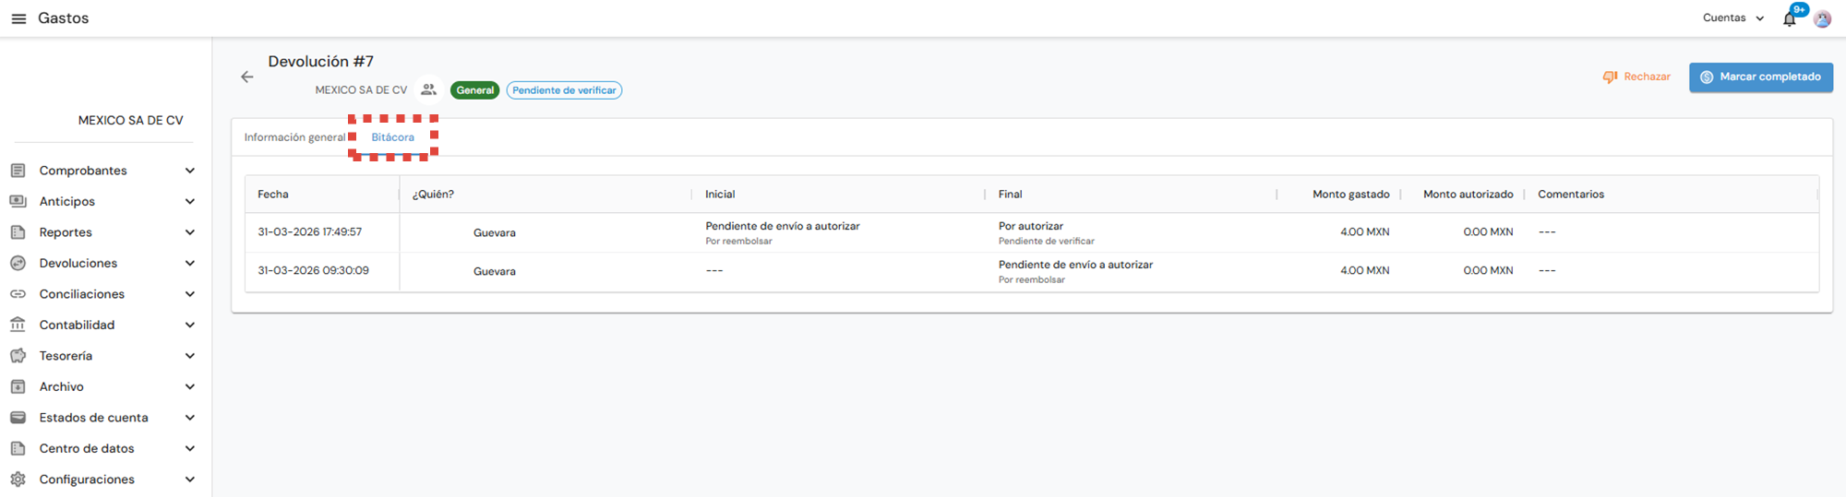
Task: Click the Monto autorizado column header
Action: (1468, 195)
